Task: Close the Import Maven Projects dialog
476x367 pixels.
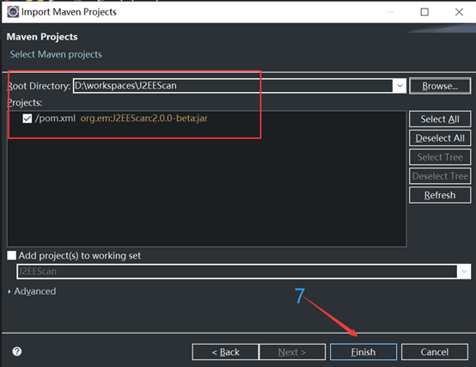Action: pos(459,12)
